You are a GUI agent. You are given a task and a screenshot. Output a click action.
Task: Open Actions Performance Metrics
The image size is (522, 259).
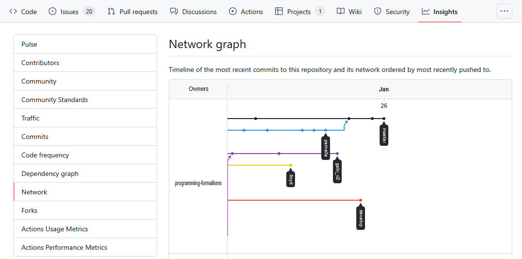85,248
